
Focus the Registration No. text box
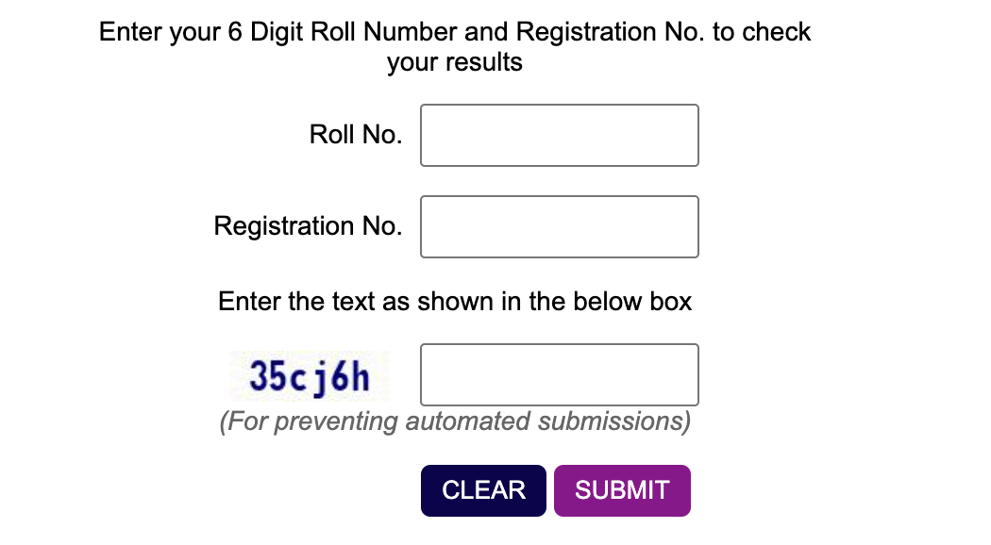click(559, 226)
